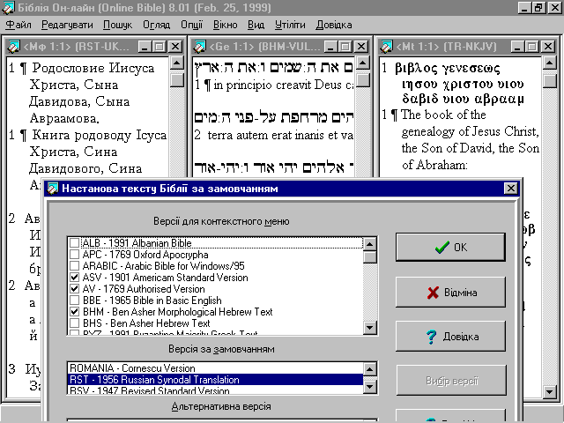
Task: Click the dialog title bar icon
Action: click(x=53, y=188)
